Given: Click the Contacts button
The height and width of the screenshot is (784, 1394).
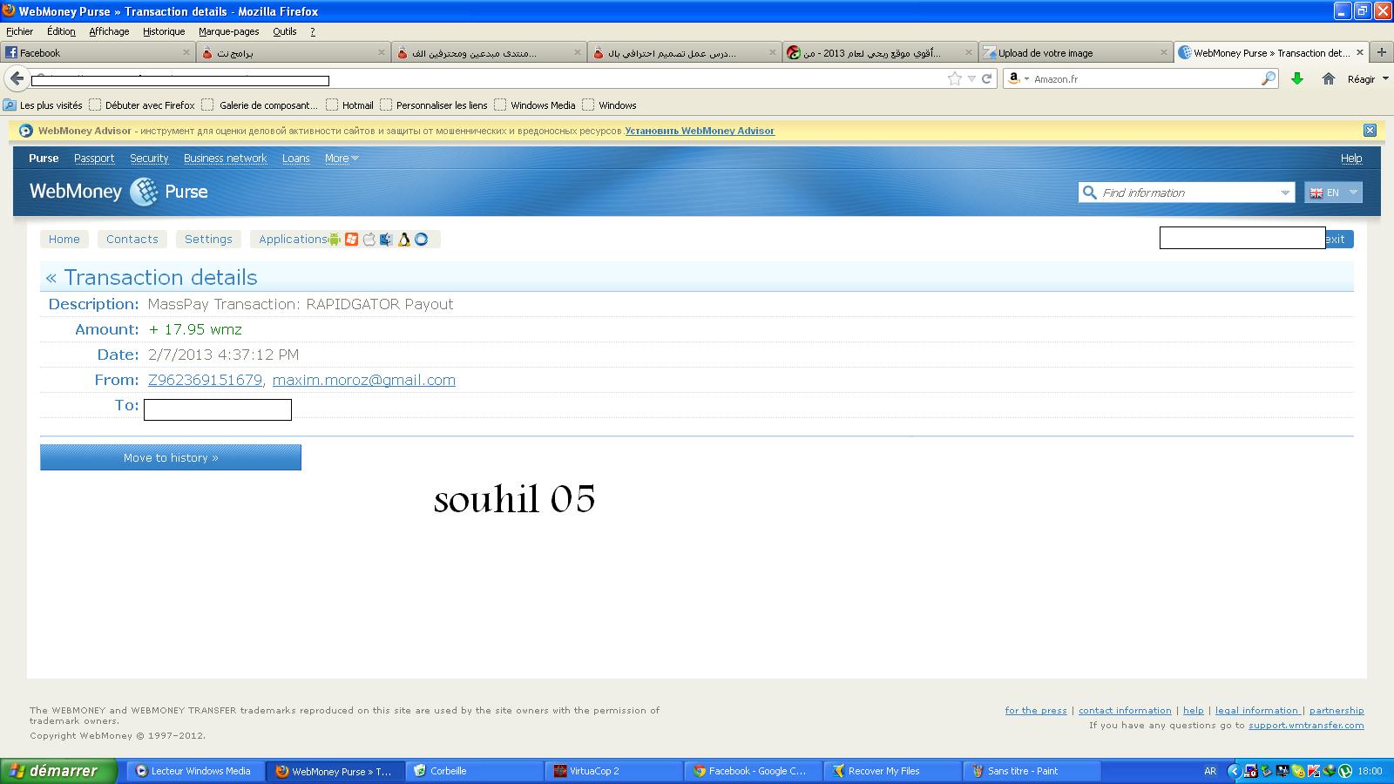Looking at the screenshot, I should [132, 239].
